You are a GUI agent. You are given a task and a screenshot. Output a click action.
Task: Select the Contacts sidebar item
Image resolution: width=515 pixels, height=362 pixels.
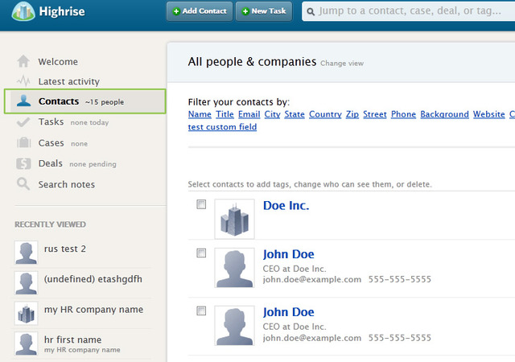pos(85,101)
